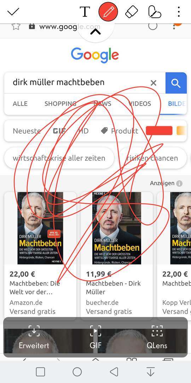Toggle the GIF filter chip
Screen dimensions: 191x383
(59, 131)
